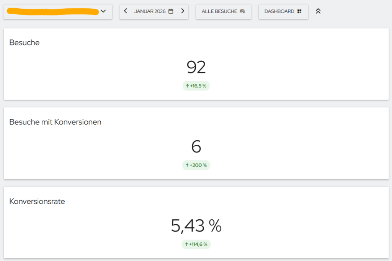392x261 pixels.
Task: Advance to next month with right chevron
Action: point(183,11)
